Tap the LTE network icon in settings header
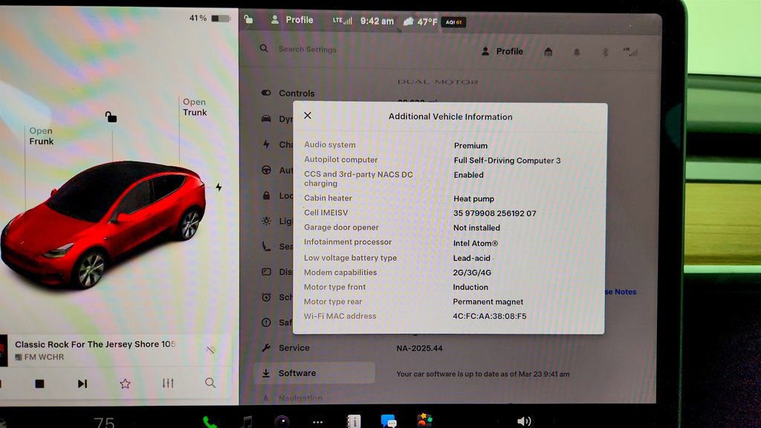 [x=630, y=51]
